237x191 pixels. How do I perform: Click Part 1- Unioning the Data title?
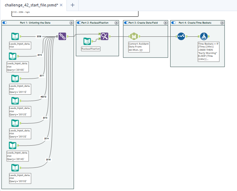click(35, 23)
